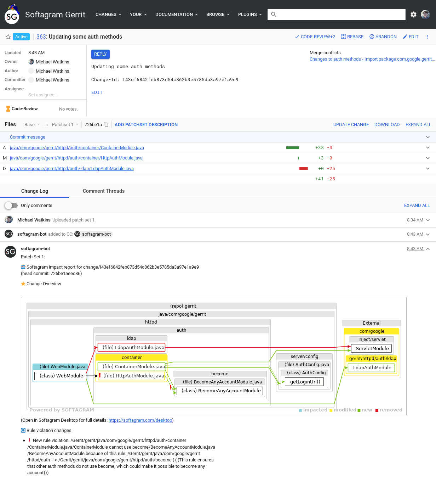The height and width of the screenshot is (477, 436).
Task: Open the CHANGES dropdown menu
Action: click(x=108, y=15)
